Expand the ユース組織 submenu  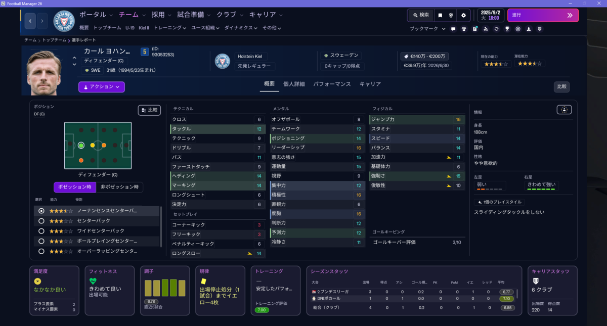click(x=205, y=28)
